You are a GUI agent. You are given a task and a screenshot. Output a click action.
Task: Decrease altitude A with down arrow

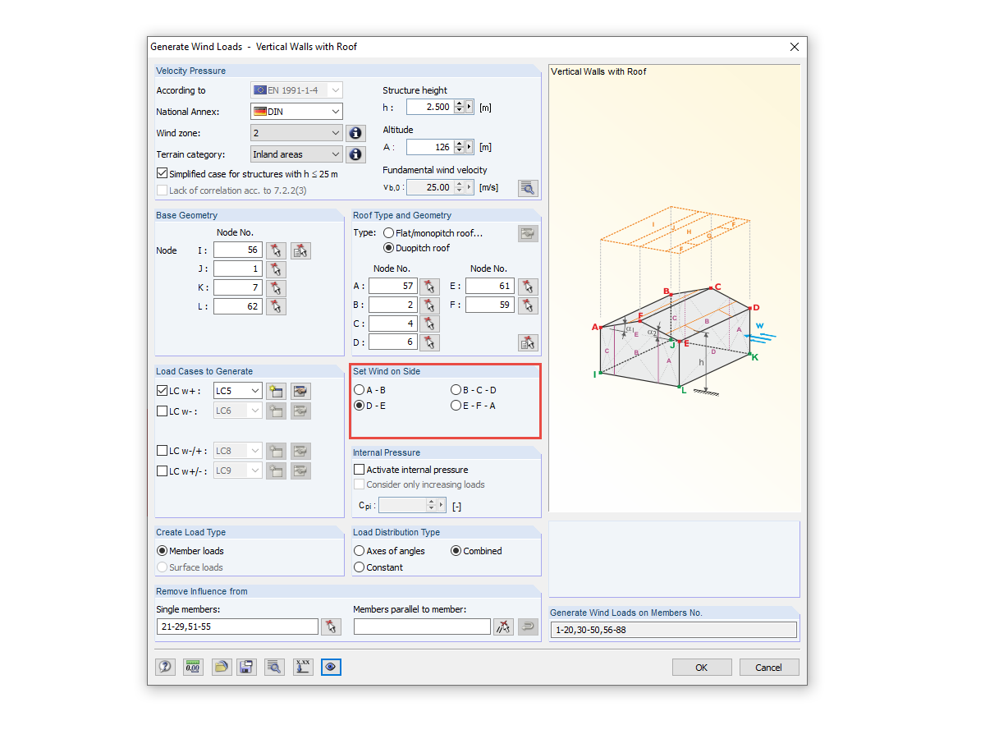click(459, 151)
